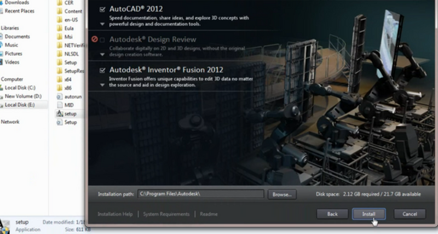Click the NLSDL folder icon

point(60,54)
